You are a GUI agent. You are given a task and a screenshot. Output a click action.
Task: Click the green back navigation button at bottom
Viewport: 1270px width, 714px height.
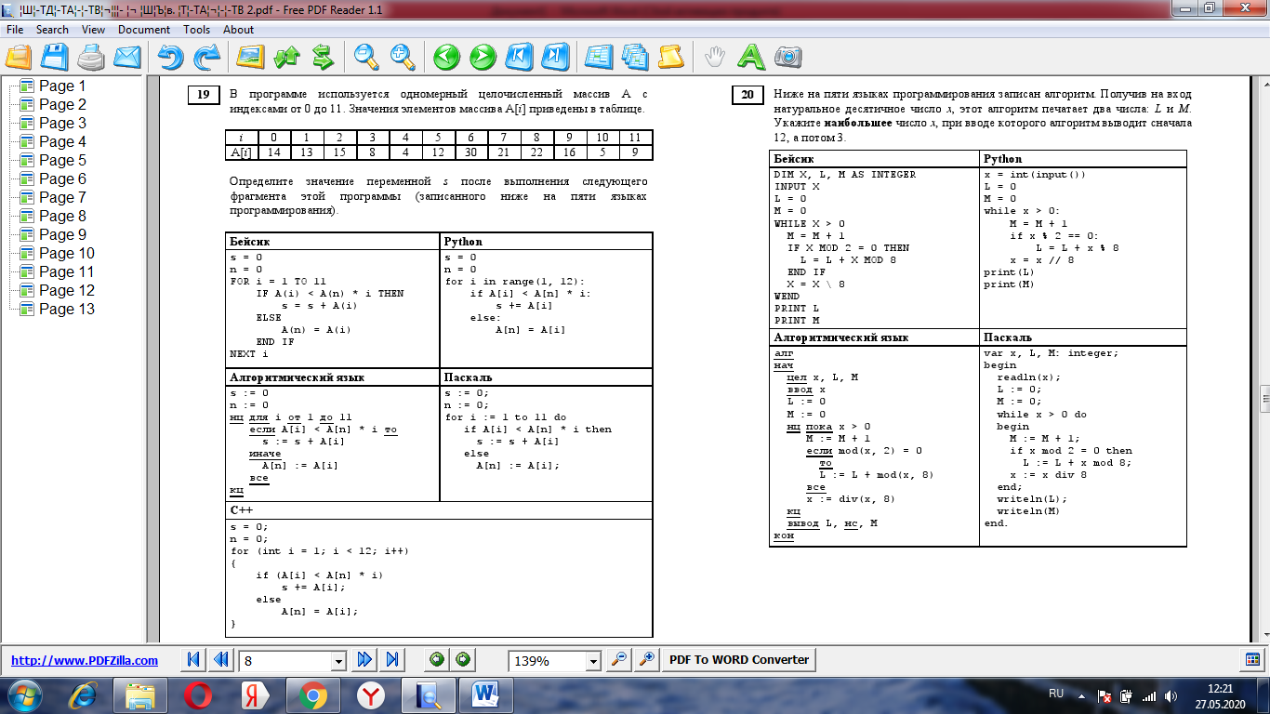tap(437, 660)
